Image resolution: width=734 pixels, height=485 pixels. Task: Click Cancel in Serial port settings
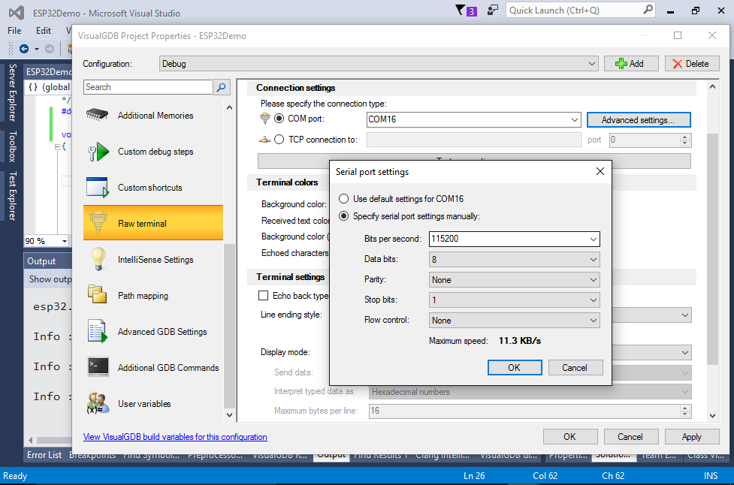coord(575,368)
